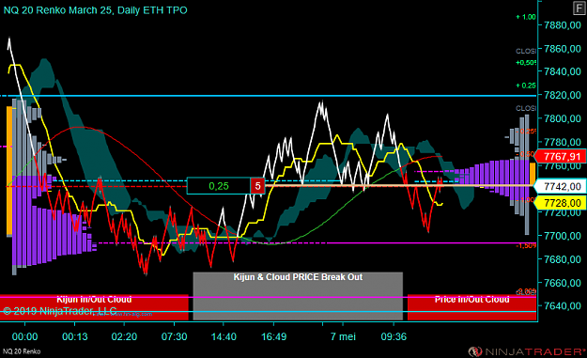Click the 09:36 time axis label
Viewport: 587px width, 358px height.
click(394, 336)
